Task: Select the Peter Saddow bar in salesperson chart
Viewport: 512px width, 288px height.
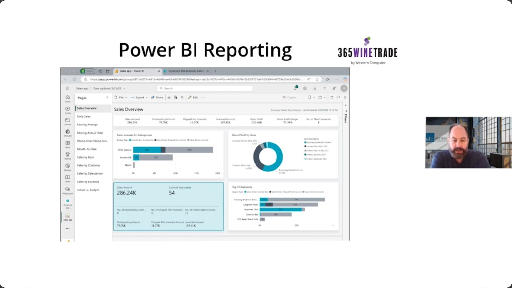Action: click(173, 150)
